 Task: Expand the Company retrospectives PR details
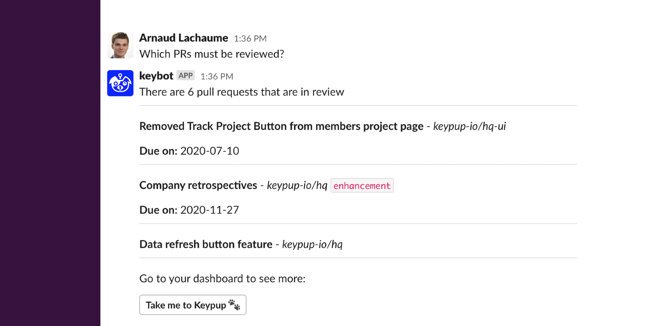click(x=198, y=185)
